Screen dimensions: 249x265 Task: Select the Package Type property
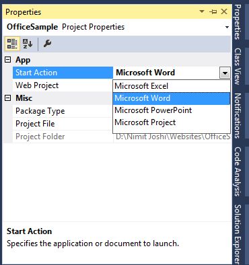click(x=63, y=111)
